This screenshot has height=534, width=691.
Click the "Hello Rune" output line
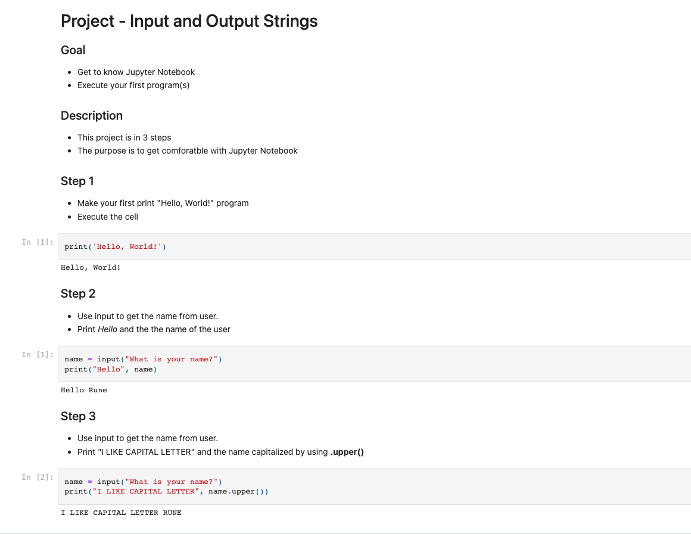pyautogui.click(x=84, y=390)
